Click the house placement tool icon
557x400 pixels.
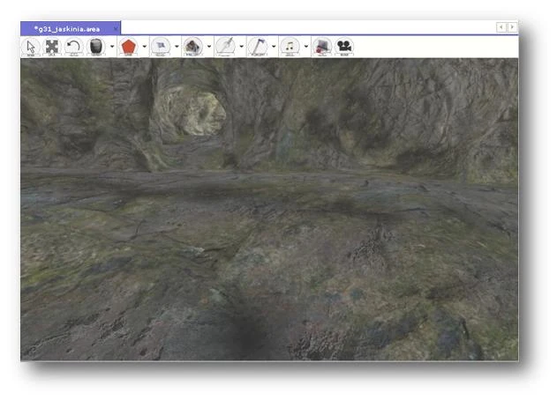(x=192, y=47)
